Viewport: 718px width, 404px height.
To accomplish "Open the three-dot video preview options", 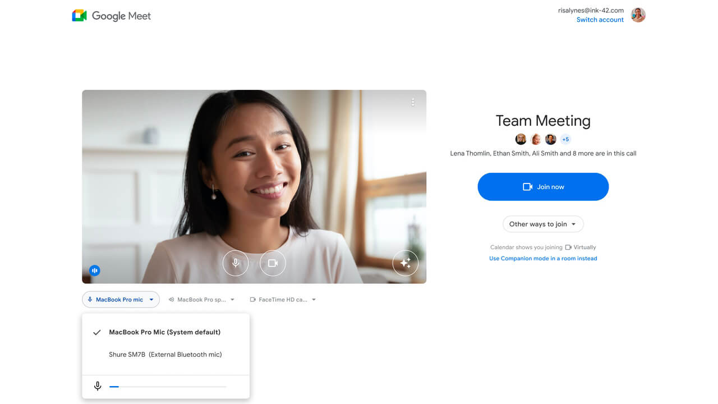I will [413, 102].
